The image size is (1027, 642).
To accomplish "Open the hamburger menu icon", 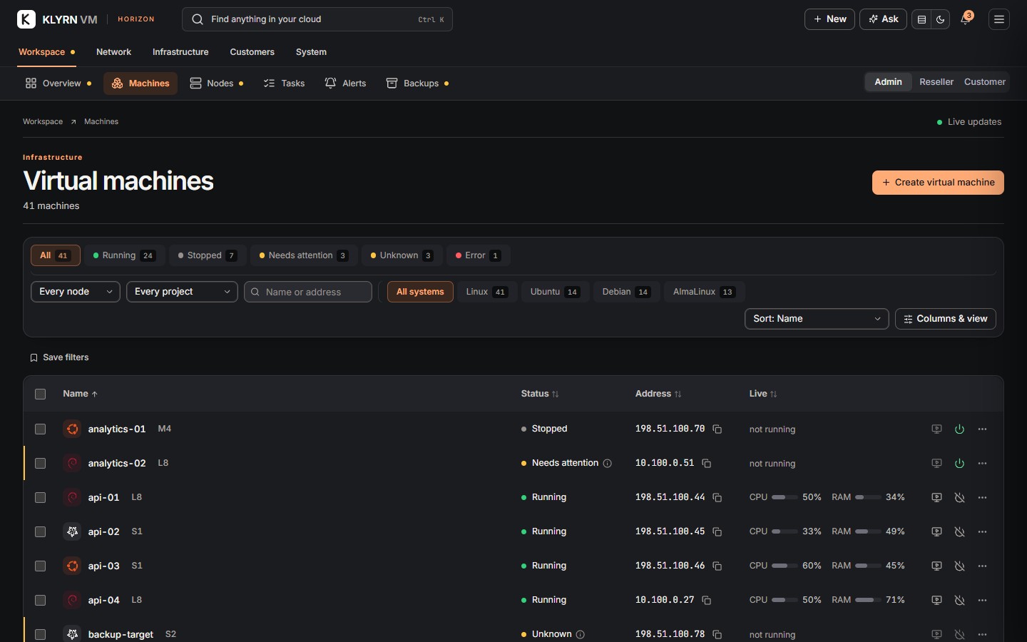I will (x=999, y=19).
